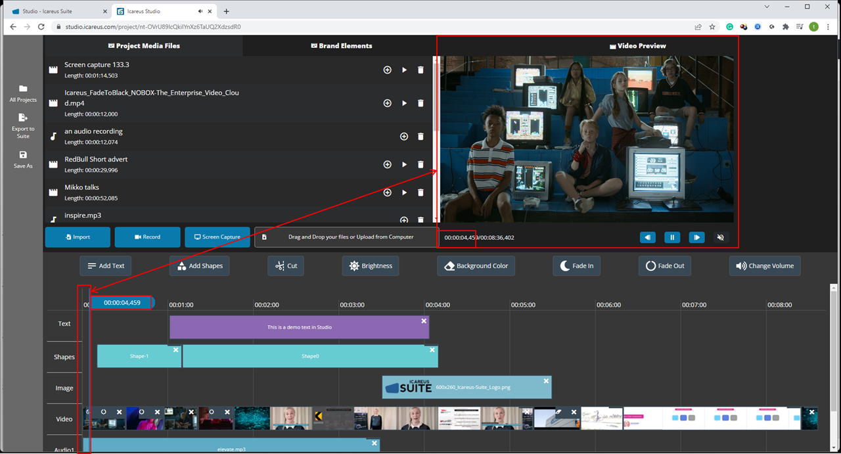Select the Cut tool
The height and width of the screenshot is (454, 841).
[286, 266]
